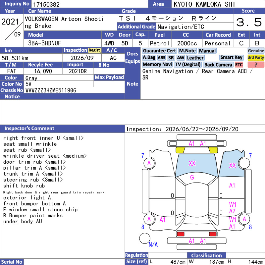Click the interior grade B
265x265 pixels.
click(257, 43)
